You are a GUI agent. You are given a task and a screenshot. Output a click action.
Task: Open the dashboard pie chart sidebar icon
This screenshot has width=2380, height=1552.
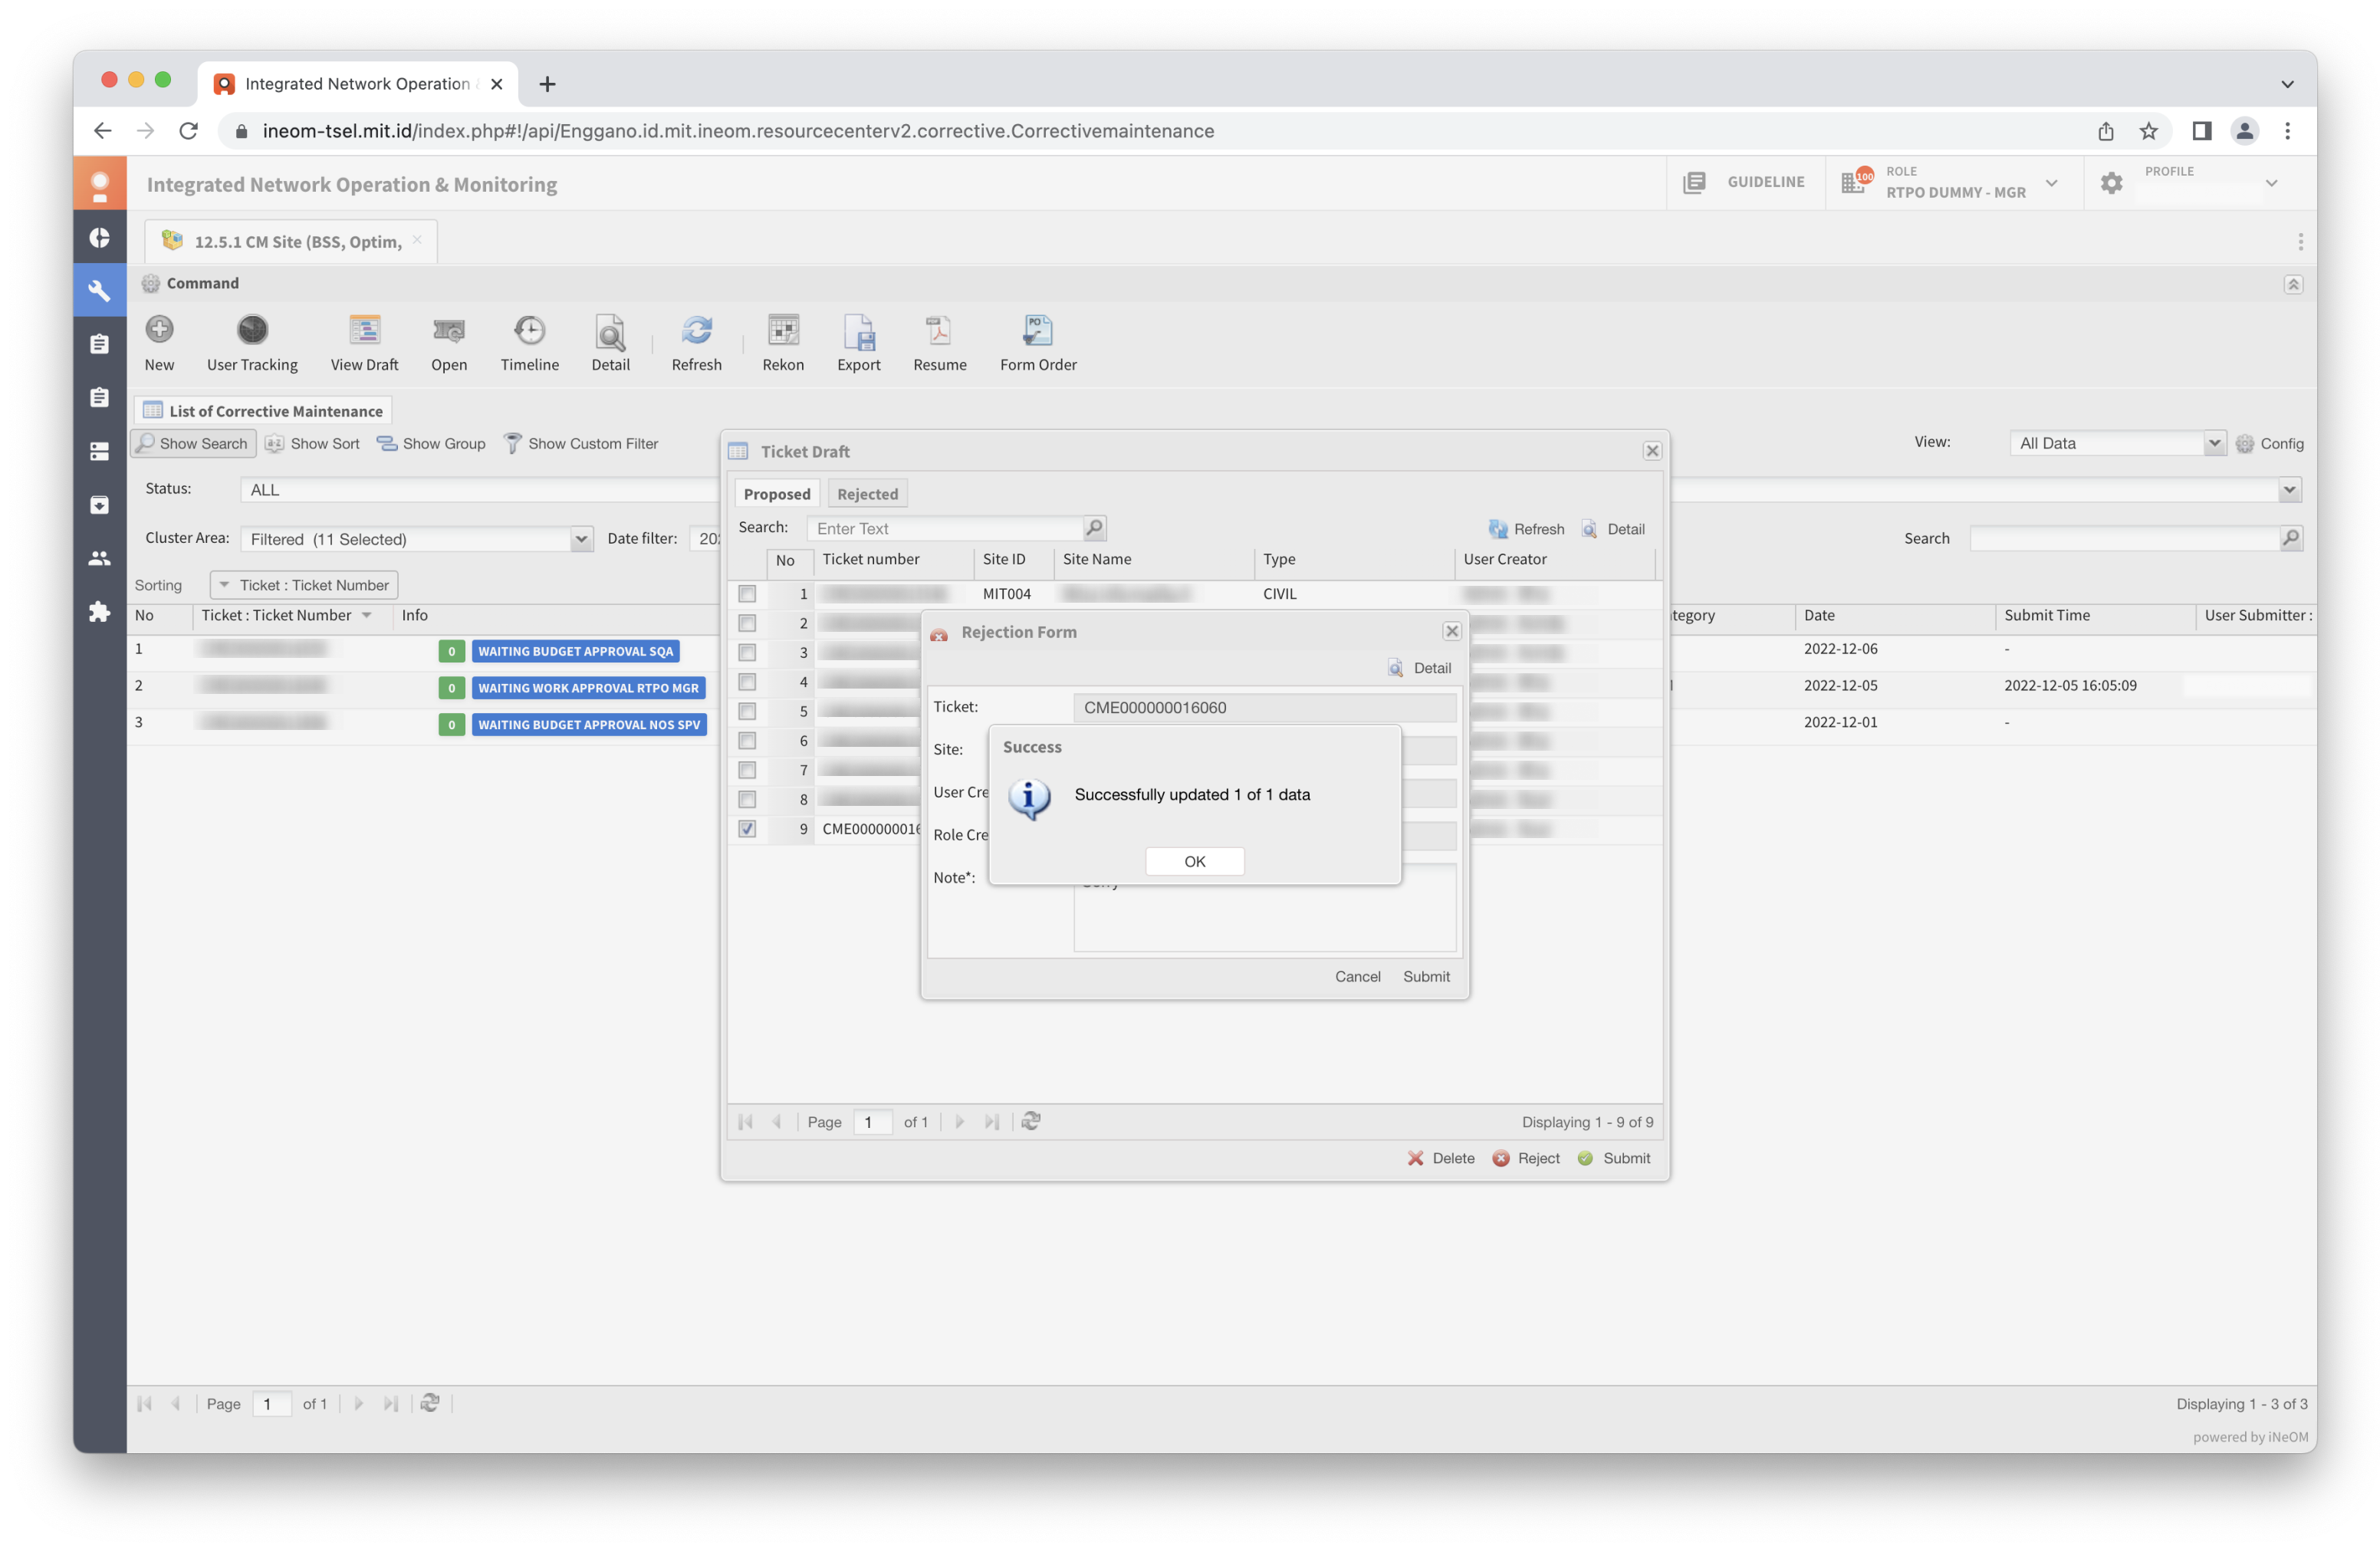(x=99, y=237)
